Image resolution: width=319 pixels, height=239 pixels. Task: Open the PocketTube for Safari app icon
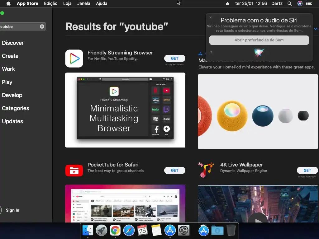[x=74, y=171]
